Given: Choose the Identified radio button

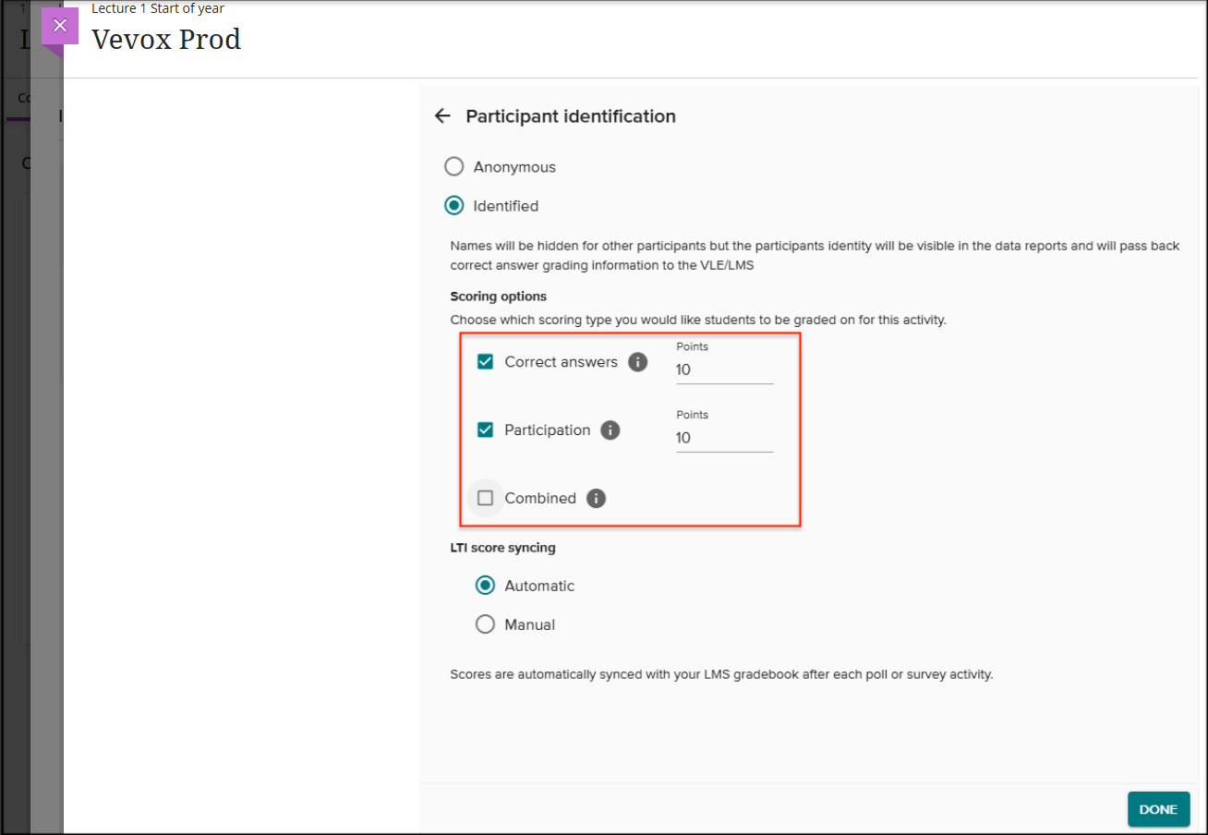Looking at the screenshot, I should pyautogui.click(x=453, y=206).
